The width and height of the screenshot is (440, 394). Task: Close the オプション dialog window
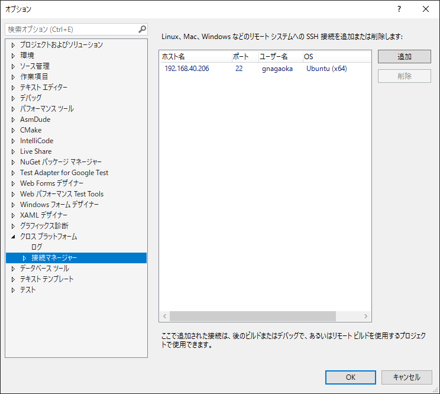click(426, 9)
